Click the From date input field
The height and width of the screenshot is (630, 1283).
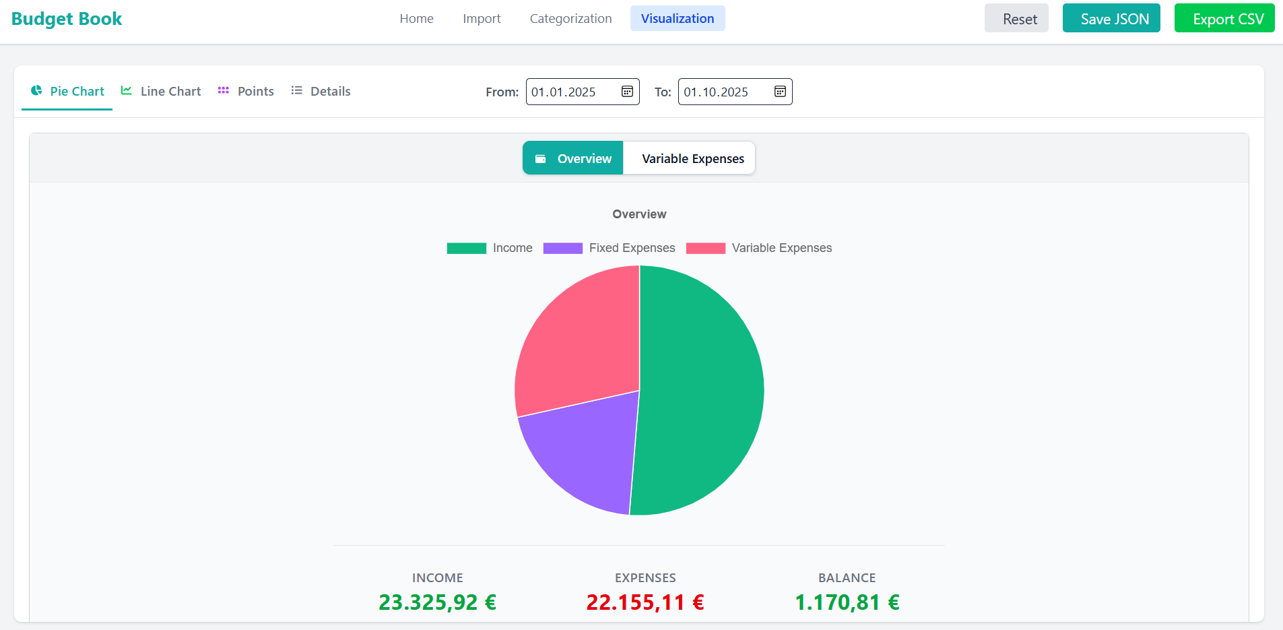(x=569, y=92)
